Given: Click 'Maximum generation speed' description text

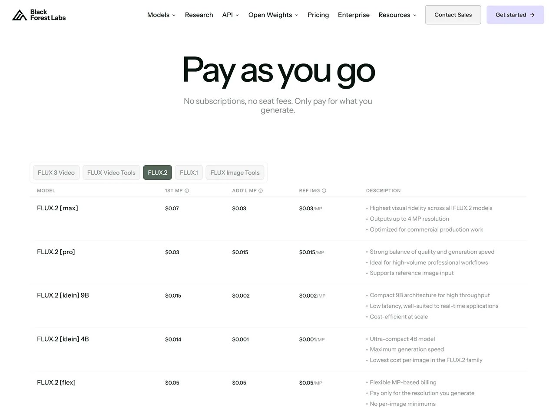Looking at the screenshot, I should pyautogui.click(x=407, y=349).
